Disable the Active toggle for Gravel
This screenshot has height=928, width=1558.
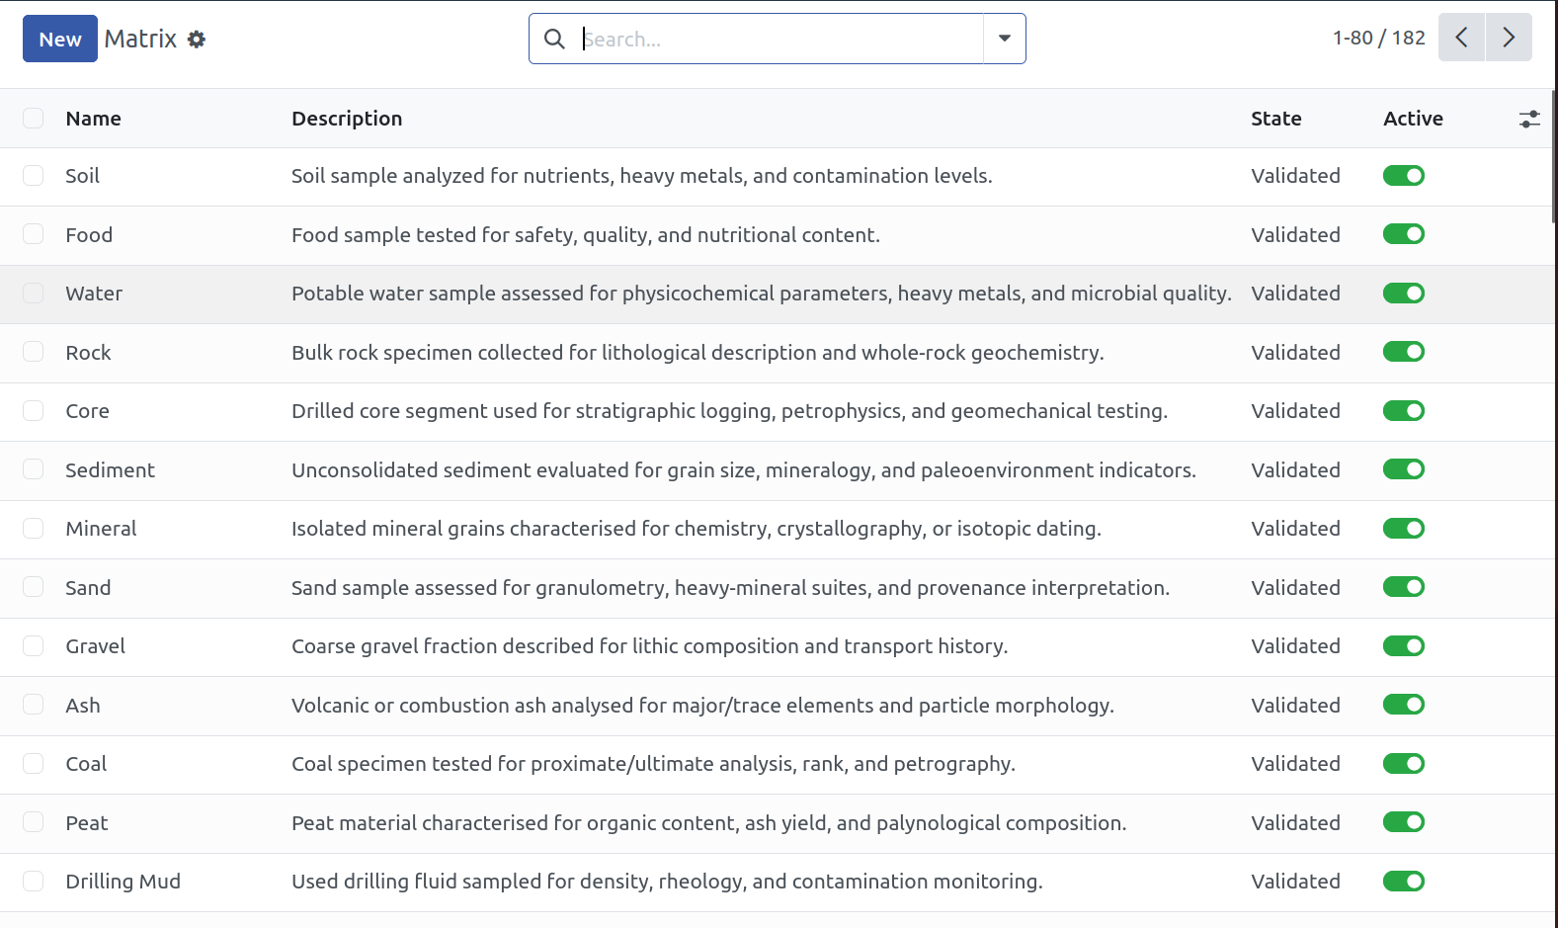[1403, 646]
